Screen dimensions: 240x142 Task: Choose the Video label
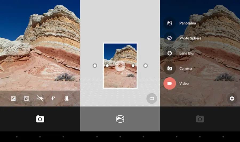point(184,83)
